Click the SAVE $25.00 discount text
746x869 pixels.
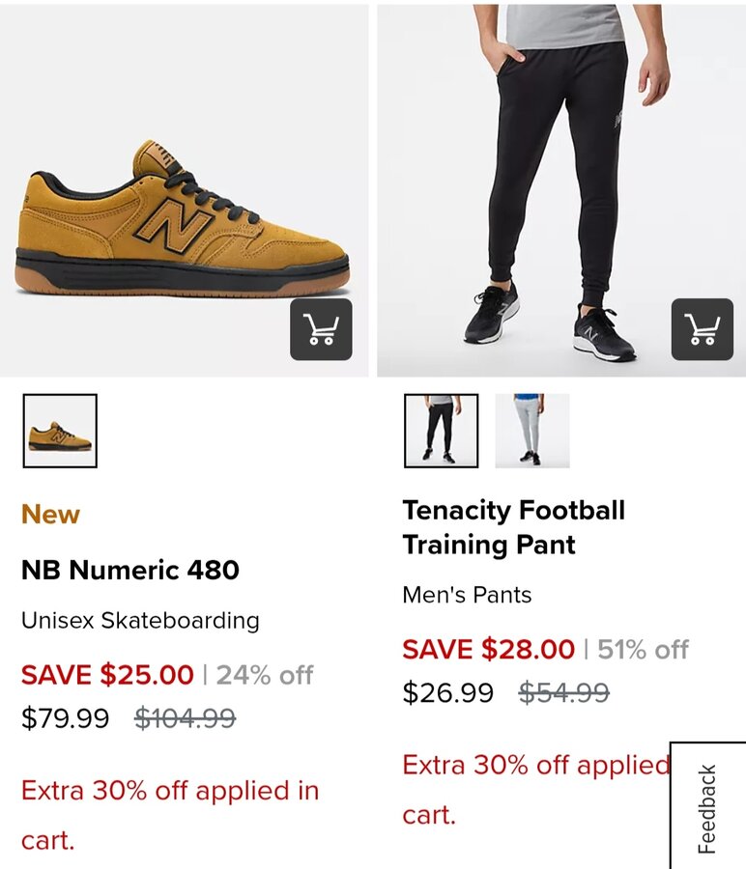pos(107,675)
